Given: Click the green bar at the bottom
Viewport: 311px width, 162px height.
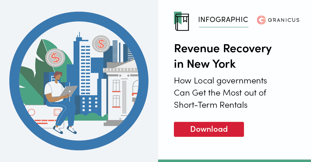Looking at the screenshot, I should (x=233, y=161).
